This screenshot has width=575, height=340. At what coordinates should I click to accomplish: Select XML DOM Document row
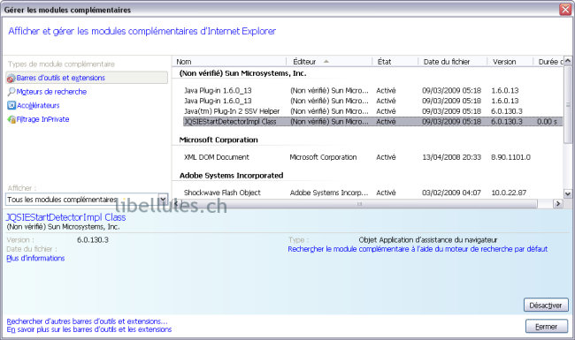(372, 157)
